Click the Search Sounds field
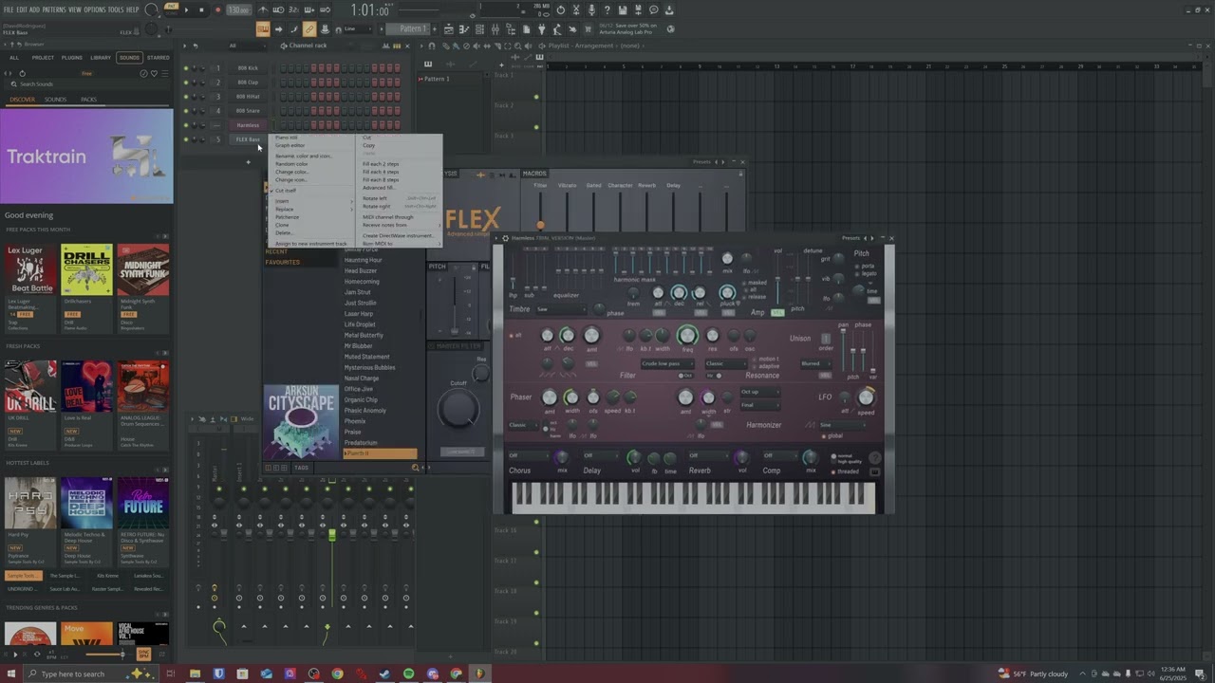Image resolution: width=1215 pixels, height=683 pixels. 85,84
